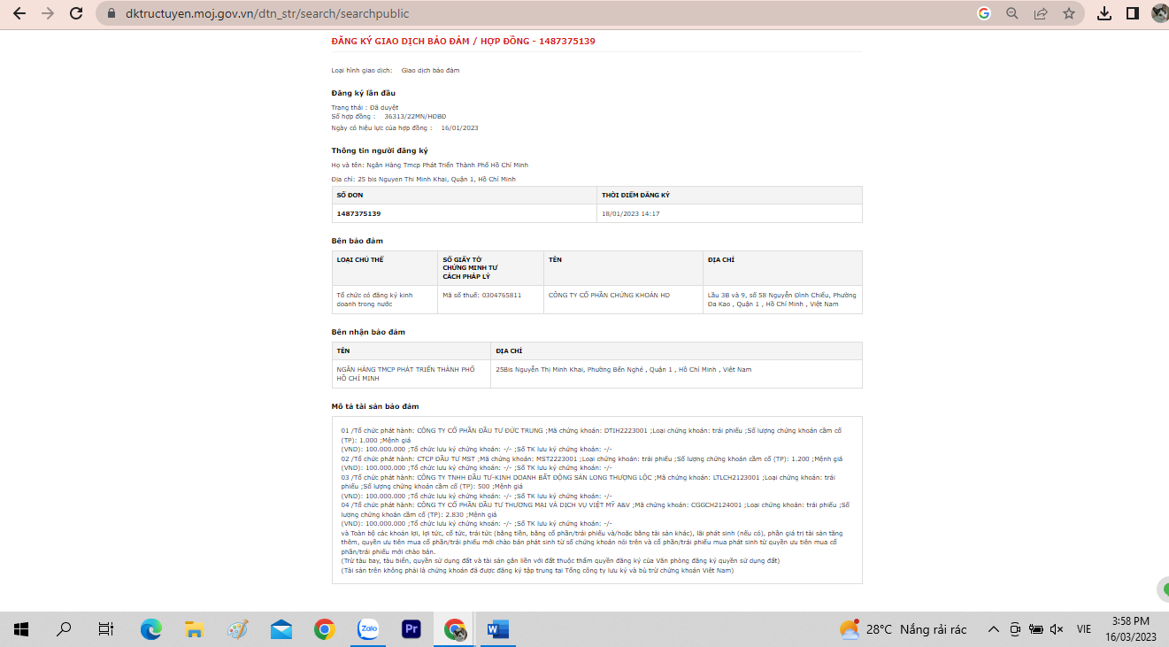Share this page via share icon

click(x=1041, y=13)
